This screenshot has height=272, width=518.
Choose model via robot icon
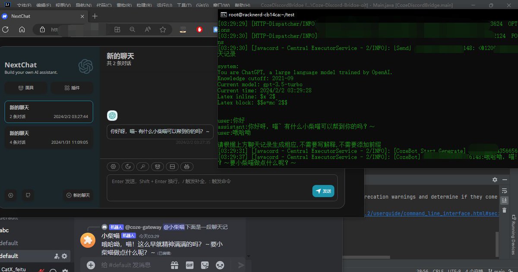[187, 166]
